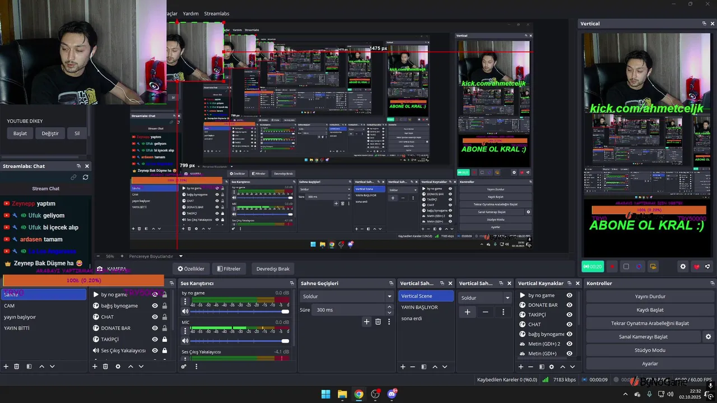The width and height of the screenshot is (717, 403).
Task: Adjust MIC volume slider
Action: [x=240, y=341]
